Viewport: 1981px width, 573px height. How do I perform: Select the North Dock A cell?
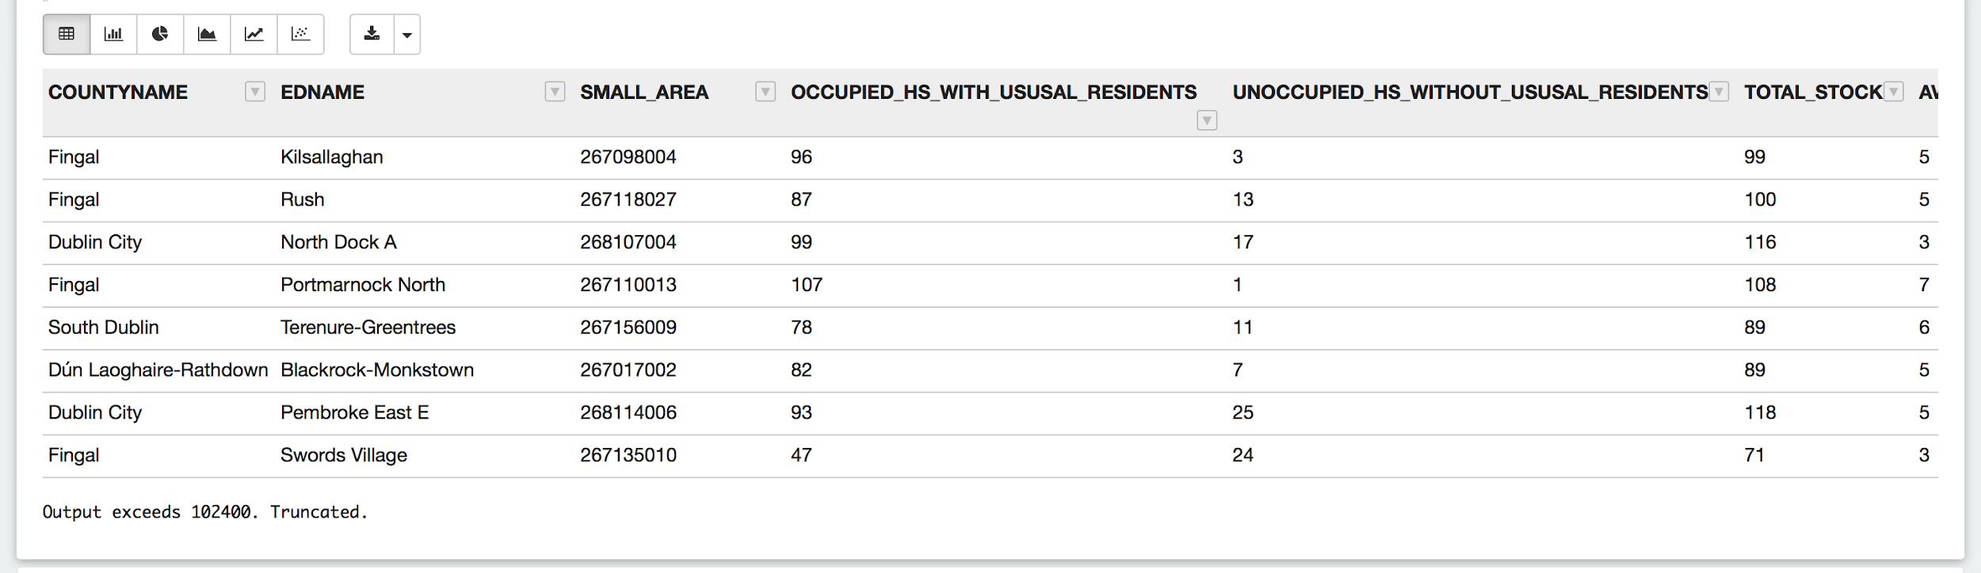tap(338, 242)
